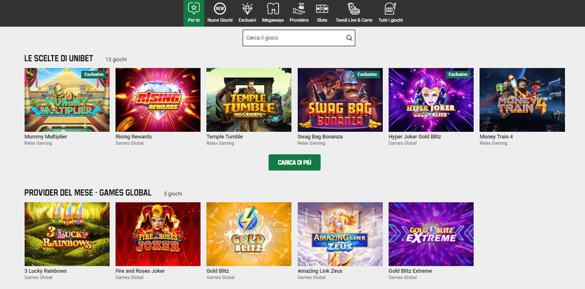Viewport: 585px width, 289px height.
Task: Open the Megaways M icon
Action: tap(273, 8)
